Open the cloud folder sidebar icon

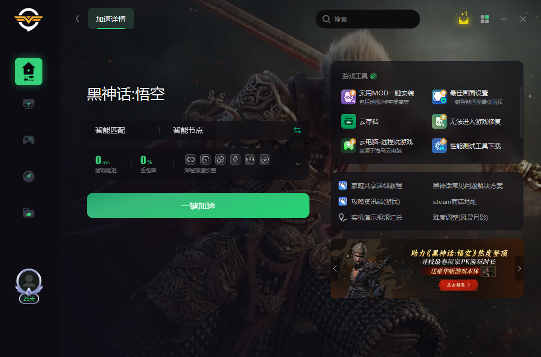pyautogui.click(x=28, y=212)
